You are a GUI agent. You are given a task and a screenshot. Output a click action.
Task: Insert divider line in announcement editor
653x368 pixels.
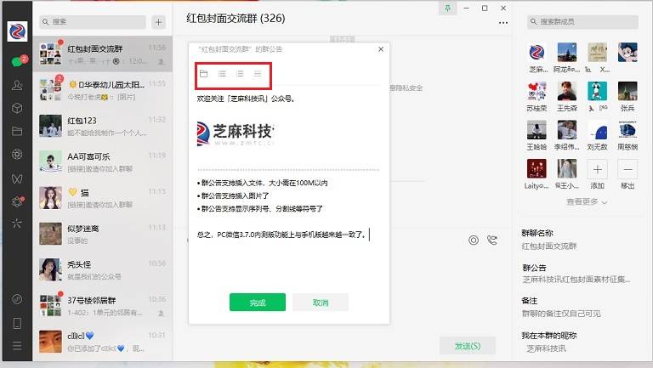click(258, 74)
